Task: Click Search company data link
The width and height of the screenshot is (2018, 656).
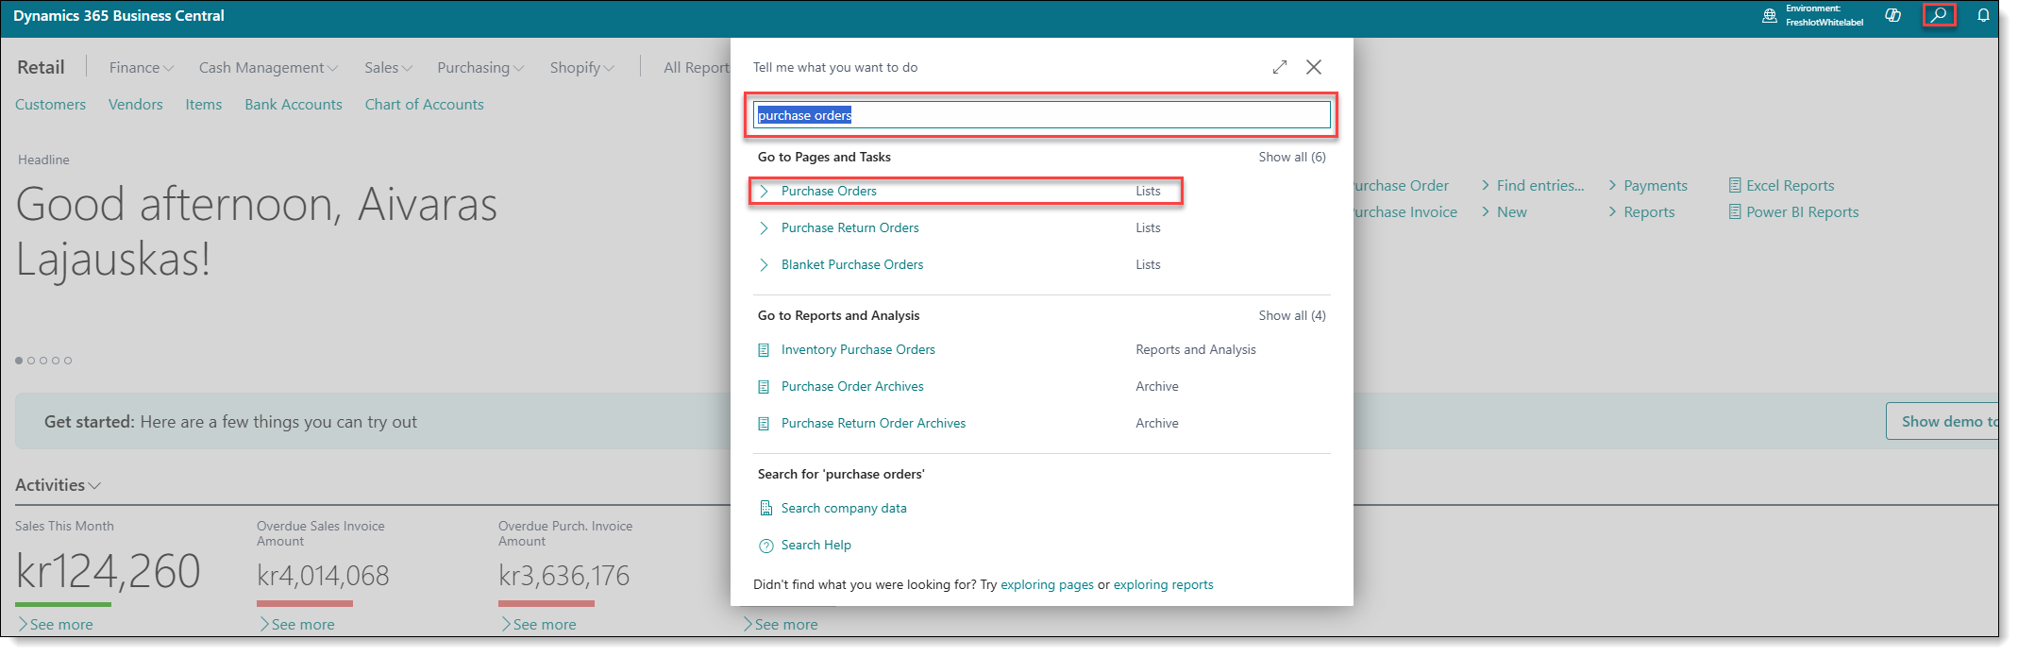Action: 844,508
